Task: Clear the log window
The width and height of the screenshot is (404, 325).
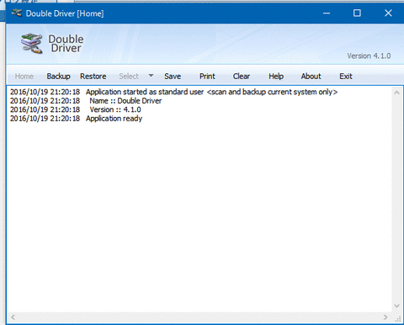Action: (242, 77)
